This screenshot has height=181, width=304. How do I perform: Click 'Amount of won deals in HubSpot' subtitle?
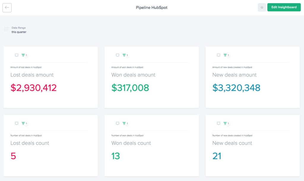pyautogui.click(x=127, y=67)
